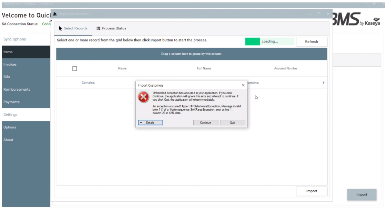The width and height of the screenshot is (386, 209).
Task: Click the red error icon in the dialog
Action: coord(143,97)
